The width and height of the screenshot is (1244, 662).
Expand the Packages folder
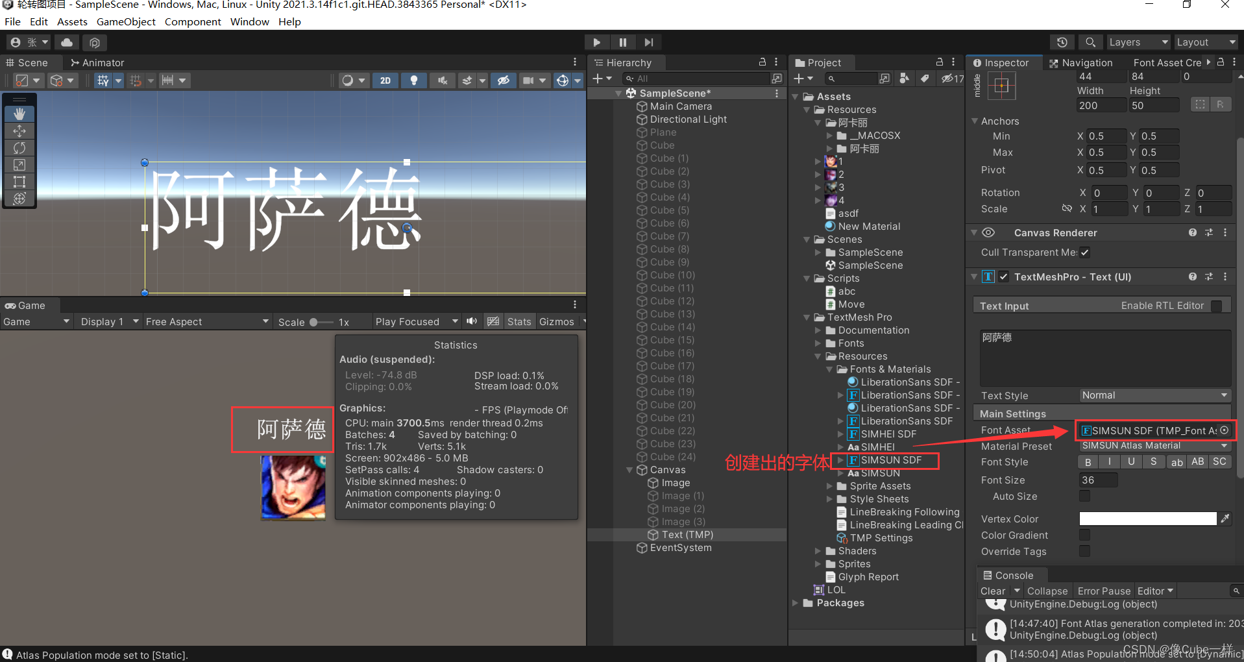[x=796, y=603]
